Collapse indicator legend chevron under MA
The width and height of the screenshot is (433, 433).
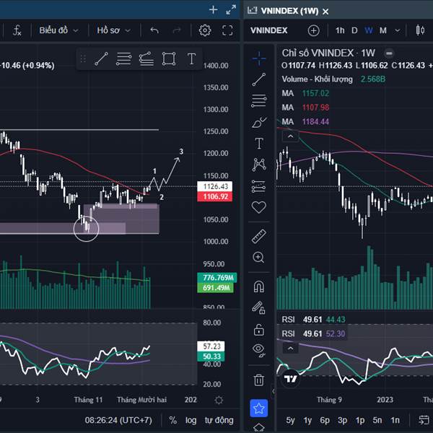(x=290, y=136)
